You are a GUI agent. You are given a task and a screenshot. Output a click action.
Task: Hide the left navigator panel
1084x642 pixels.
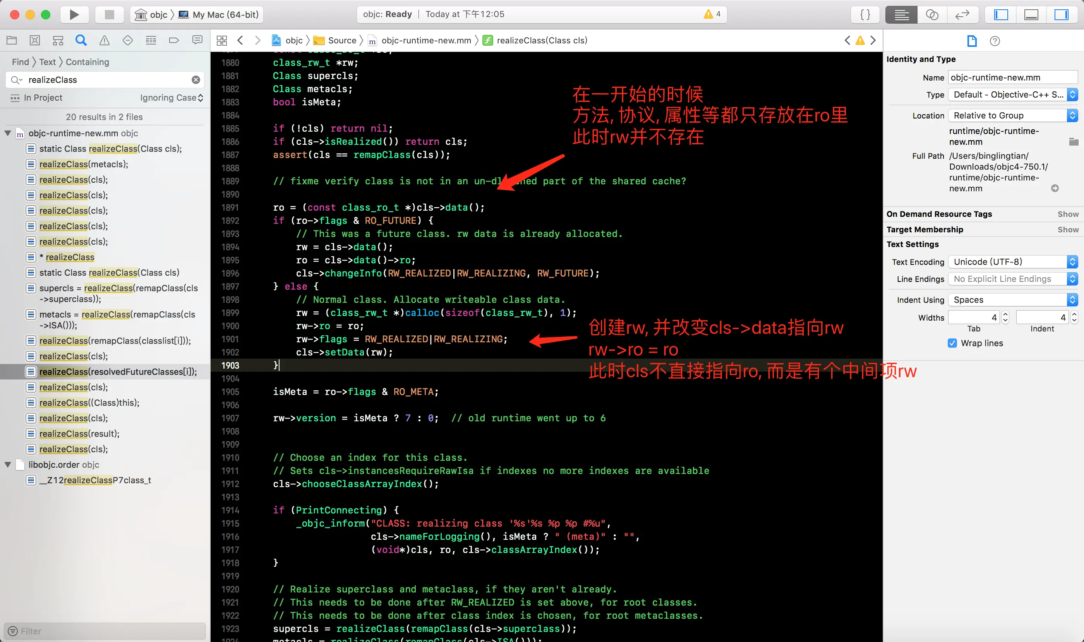coord(1001,15)
